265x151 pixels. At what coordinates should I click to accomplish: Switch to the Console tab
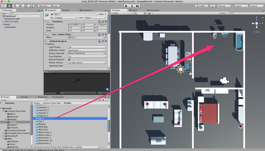(x=23, y=97)
